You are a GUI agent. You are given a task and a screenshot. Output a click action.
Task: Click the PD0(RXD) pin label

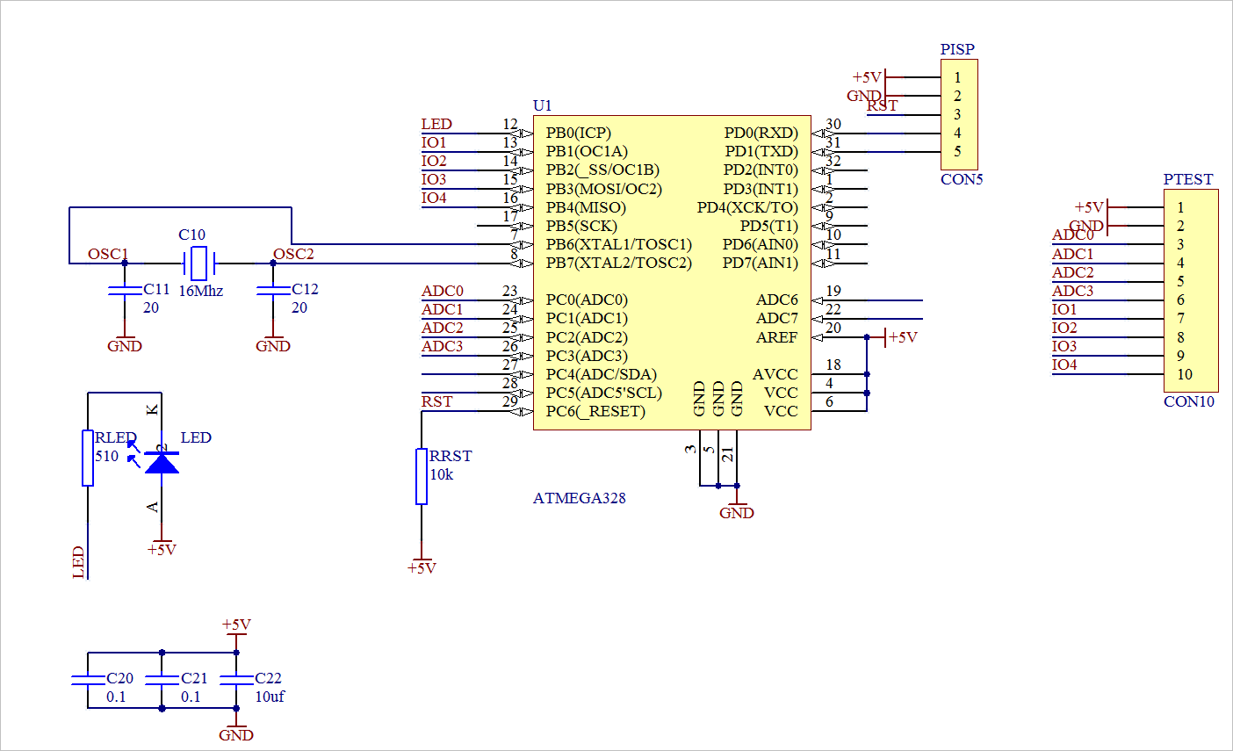coord(761,134)
